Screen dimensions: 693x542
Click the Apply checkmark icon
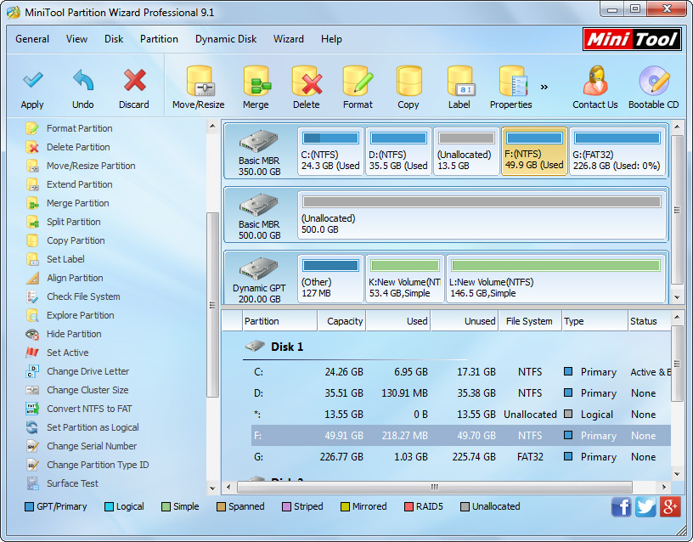(33, 80)
